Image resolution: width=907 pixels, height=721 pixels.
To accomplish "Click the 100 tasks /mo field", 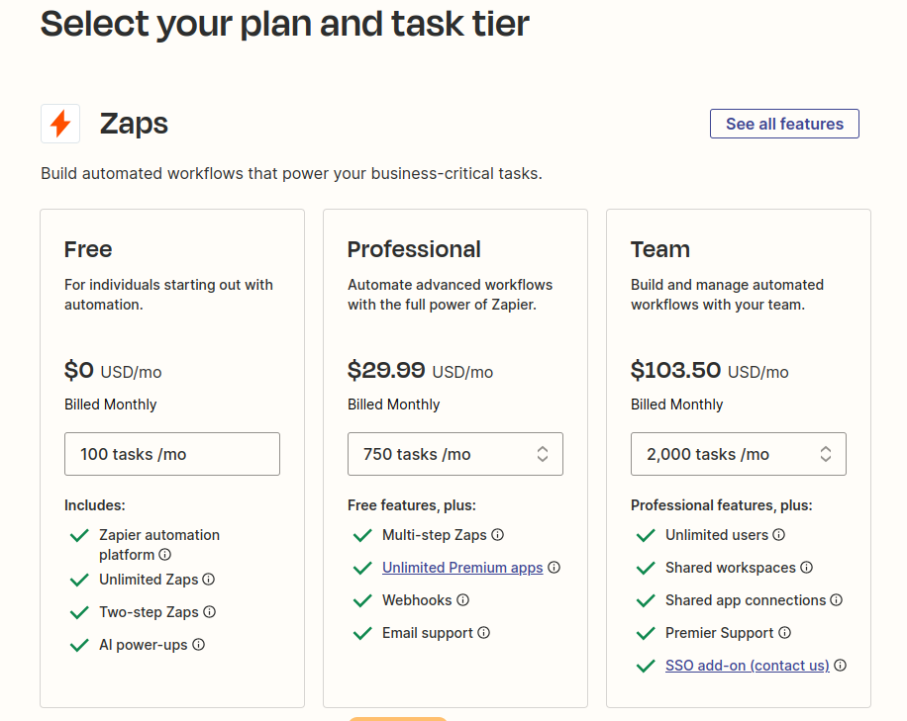I will click(x=172, y=454).
